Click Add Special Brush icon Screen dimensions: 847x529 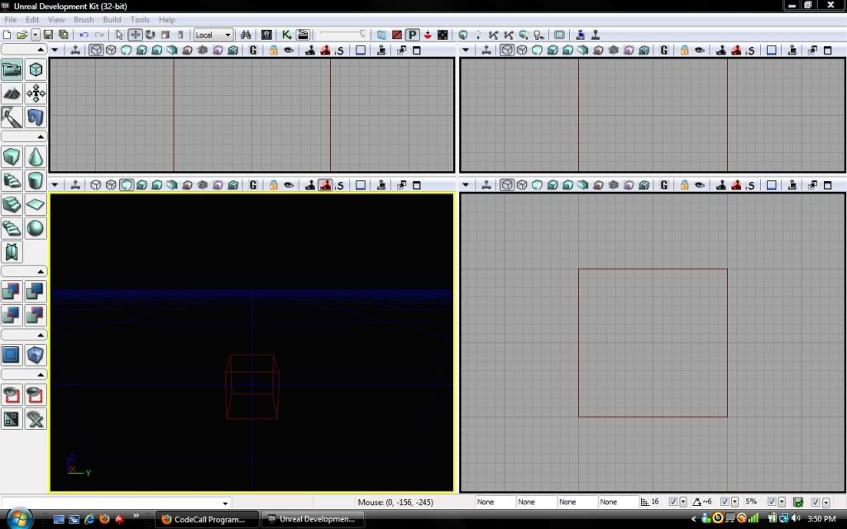pyautogui.click(x=12, y=355)
